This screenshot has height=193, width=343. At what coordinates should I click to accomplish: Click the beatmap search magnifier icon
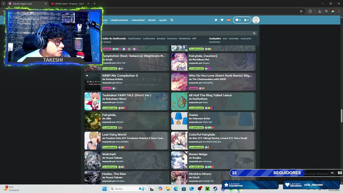click(x=254, y=33)
